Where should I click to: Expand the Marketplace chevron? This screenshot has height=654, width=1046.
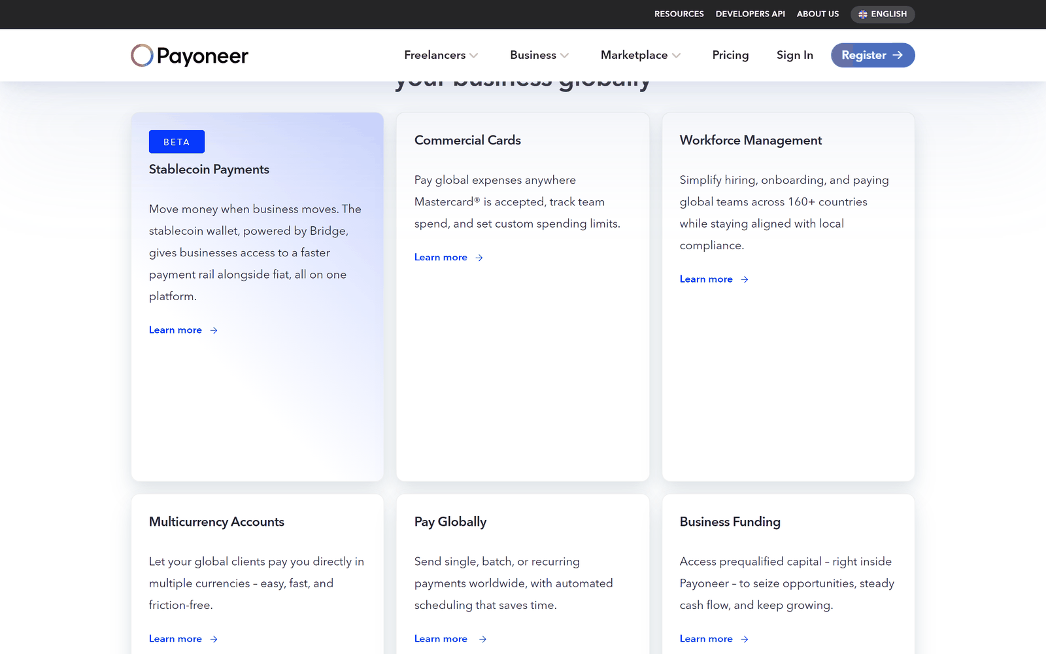pos(676,56)
